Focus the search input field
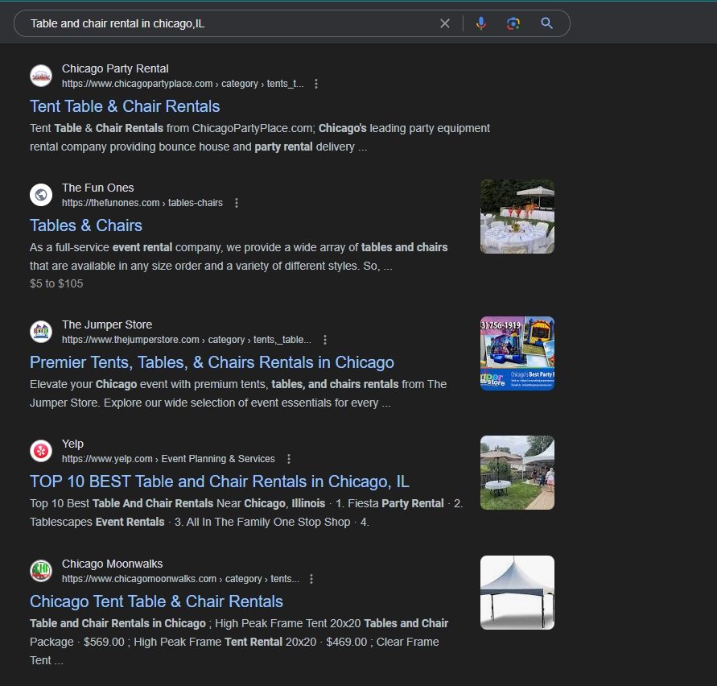Screen dimensions: 717x686 pos(229,23)
